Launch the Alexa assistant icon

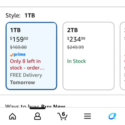point(112,116)
